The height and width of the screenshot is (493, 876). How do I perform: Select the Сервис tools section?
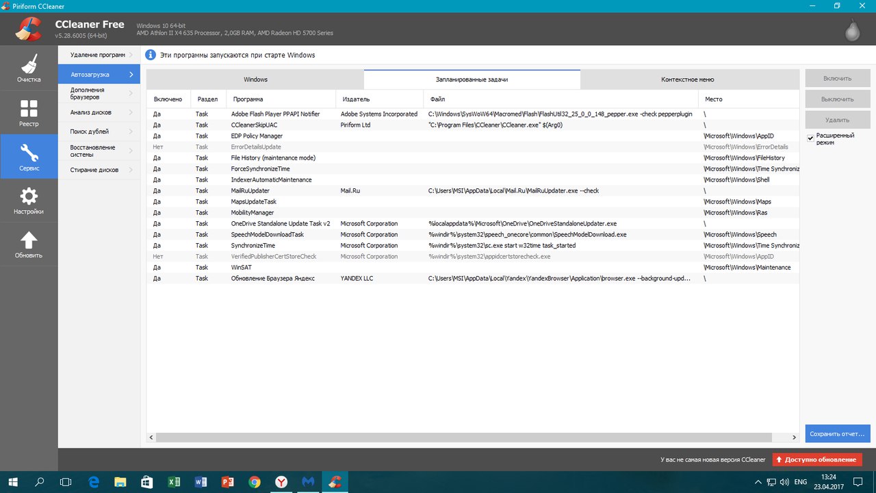click(29, 156)
